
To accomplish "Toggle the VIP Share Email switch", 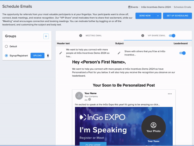I will pos(172,36).
